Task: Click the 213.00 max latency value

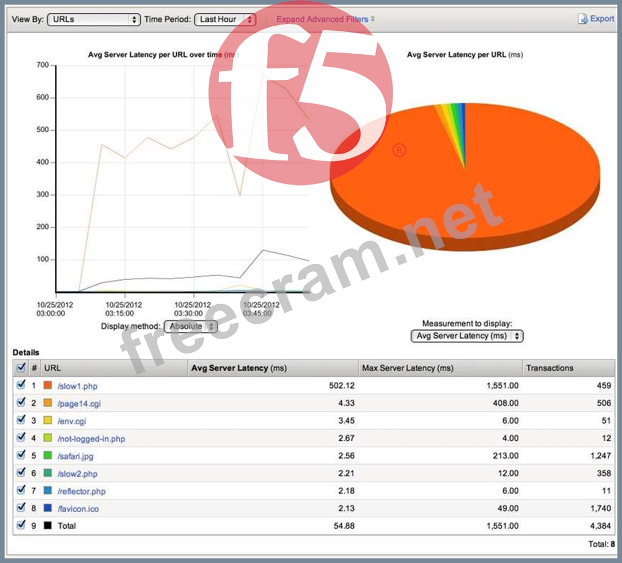Action: (506, 456)
